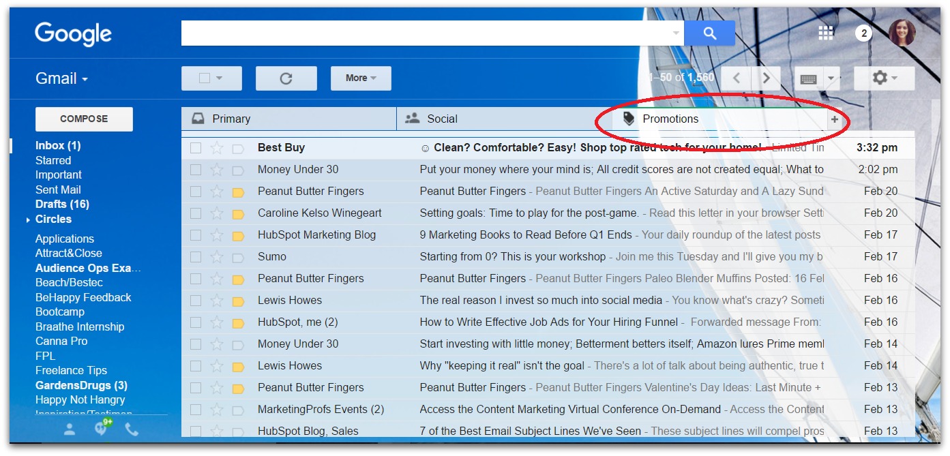Star the Sumo email
Image resolution: width=950 pixels, height=456 pixels.
point(217,257)
